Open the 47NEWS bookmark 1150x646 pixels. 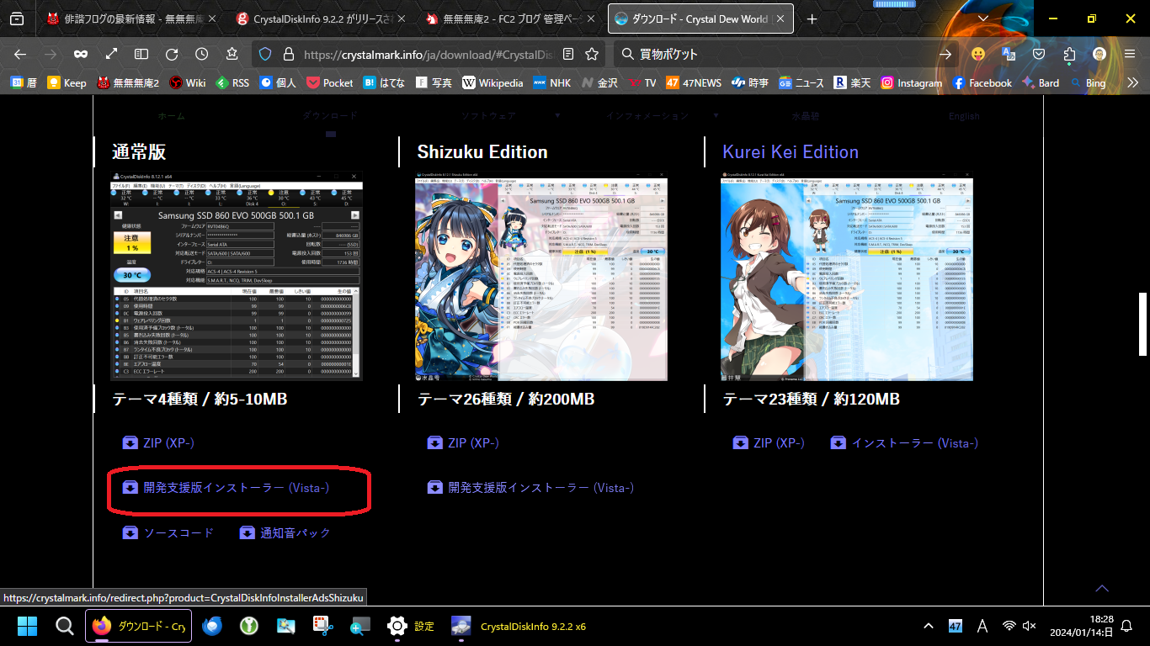coord(693,82)
